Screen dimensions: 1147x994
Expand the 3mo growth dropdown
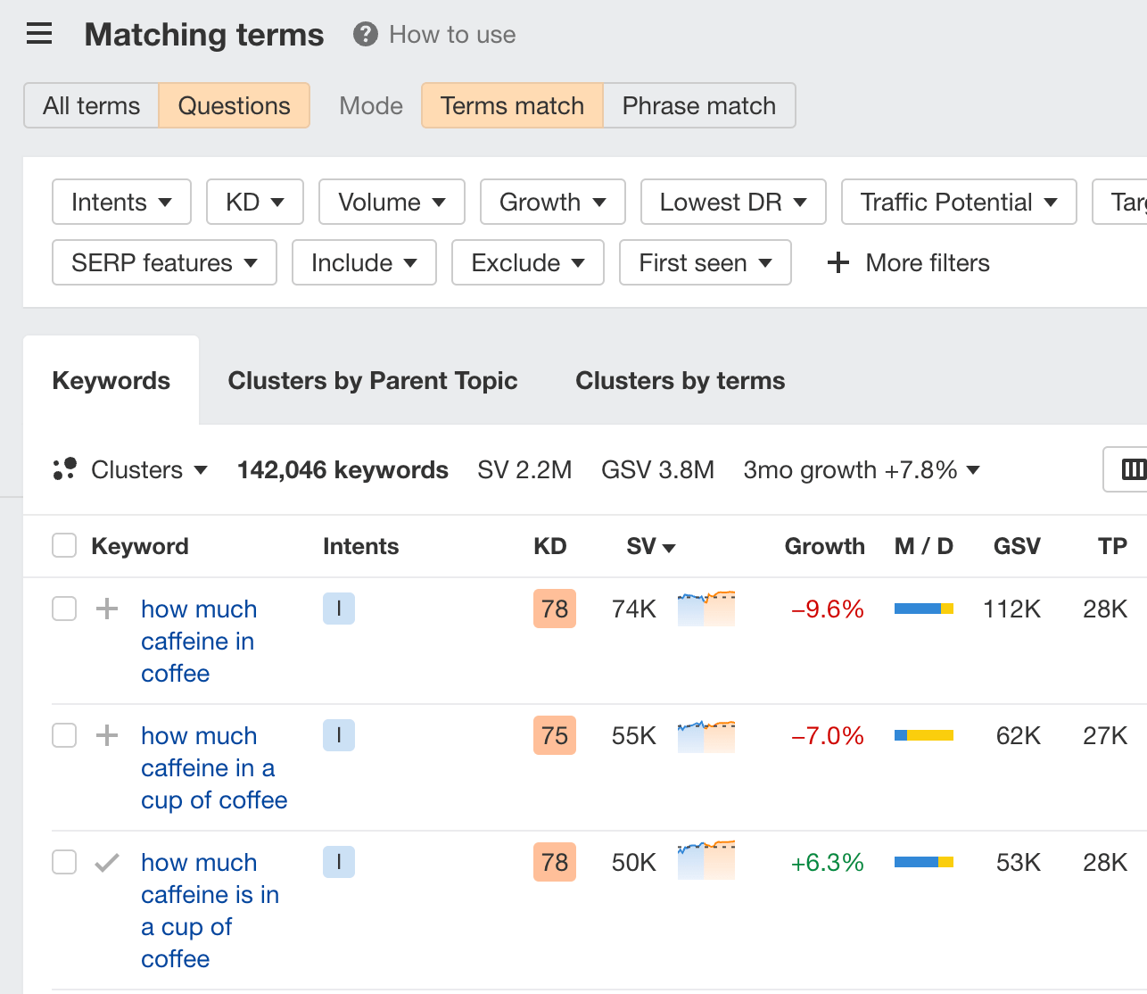click(x=862, y=469)
